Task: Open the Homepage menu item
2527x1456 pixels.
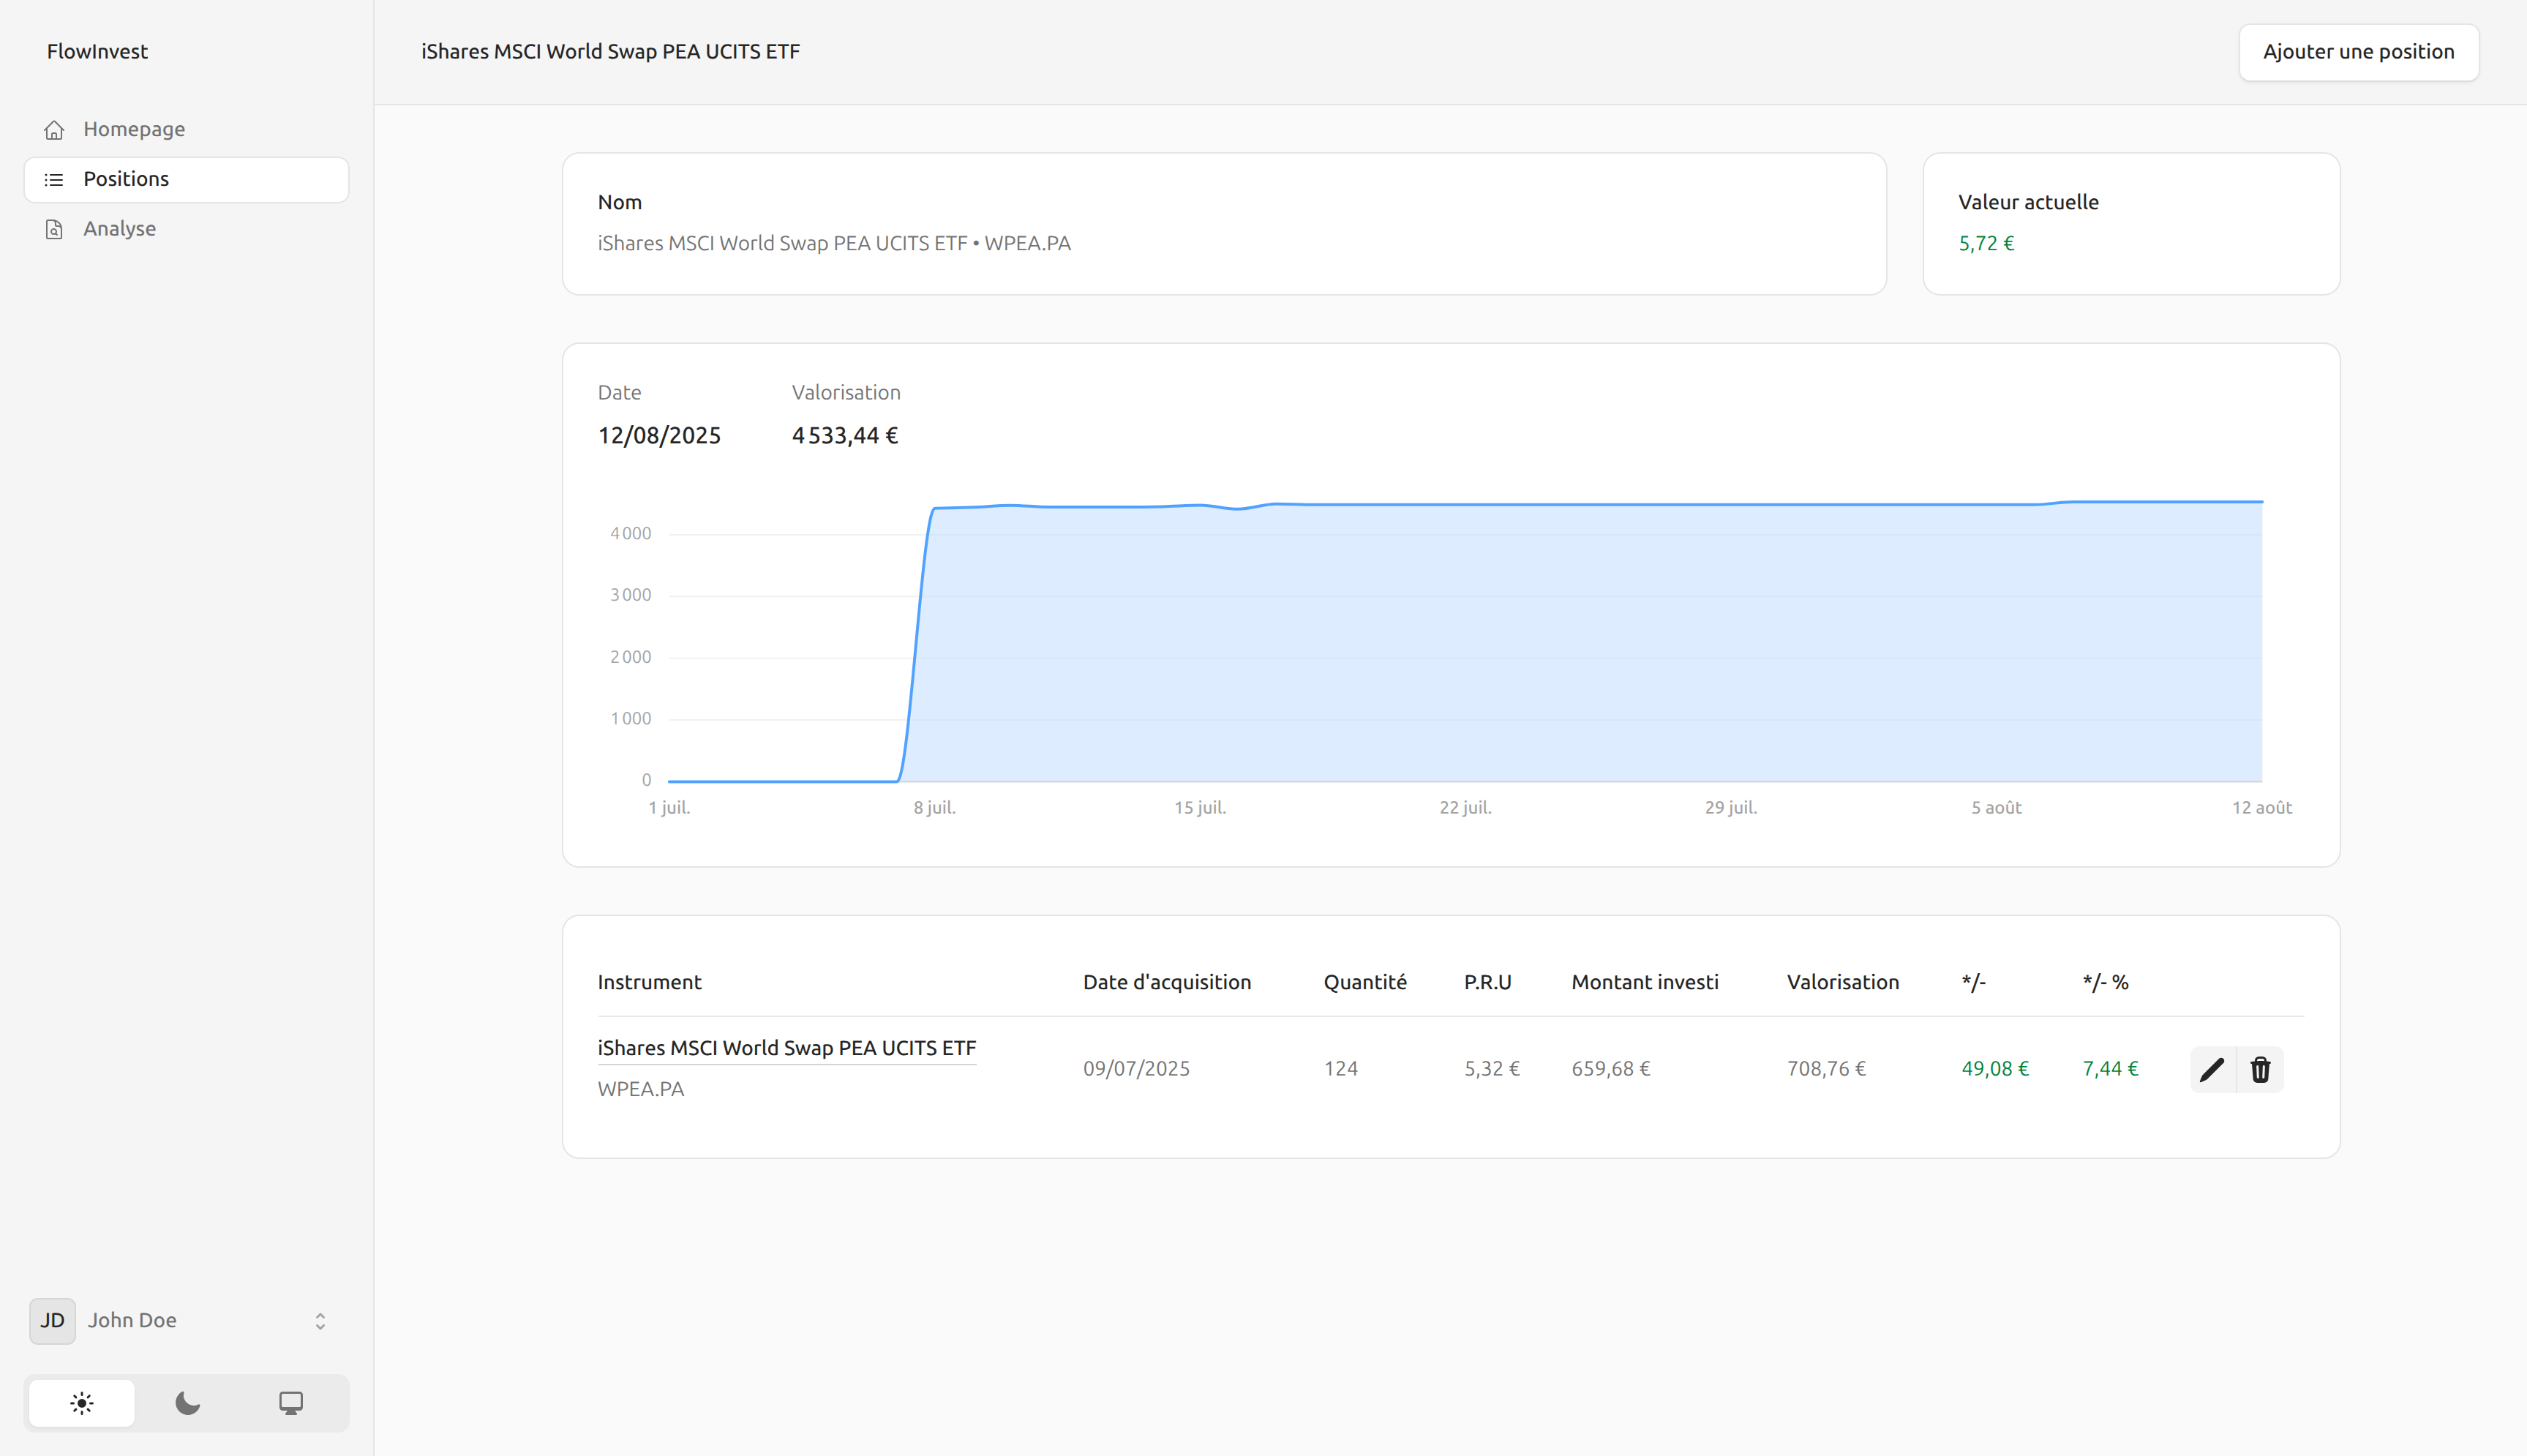Action: (134, 129)
